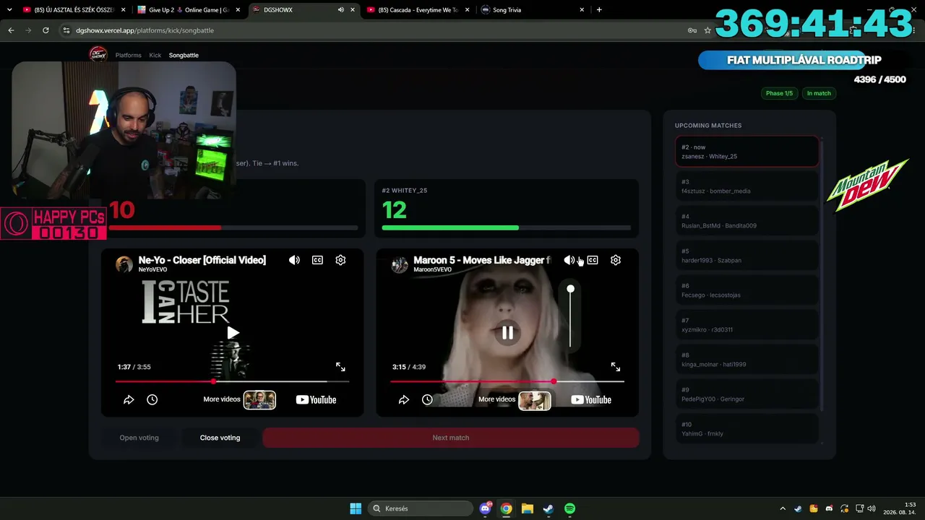Screen dimensions: 925x520
Task: Click the In match status badge
Action: coord(819,93)
